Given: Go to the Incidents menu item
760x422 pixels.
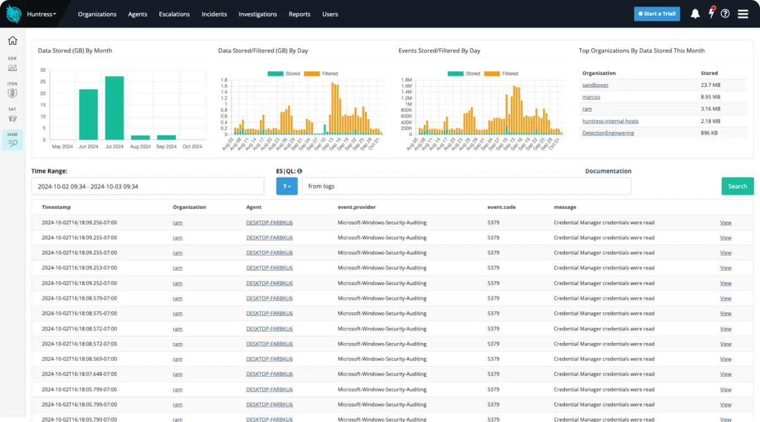Looking at the screenshot, I should point(214,14).
